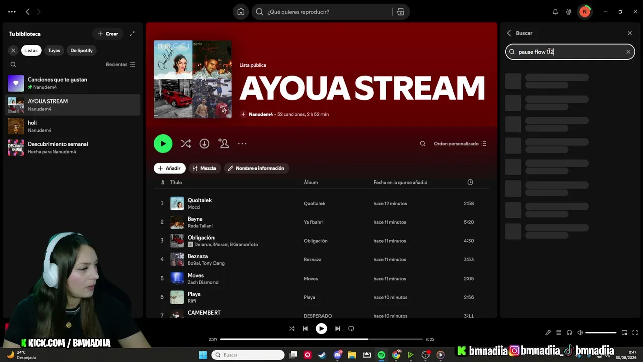Clear the side panel search text
This screenshot has height=362, width=643.
point(628,52)
